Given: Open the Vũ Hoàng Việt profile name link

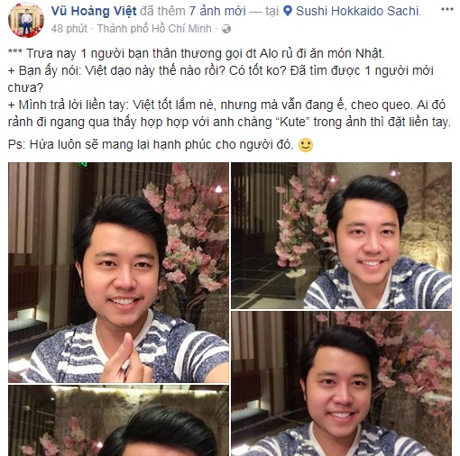Looking at the screenshot, I should point(94,12).
